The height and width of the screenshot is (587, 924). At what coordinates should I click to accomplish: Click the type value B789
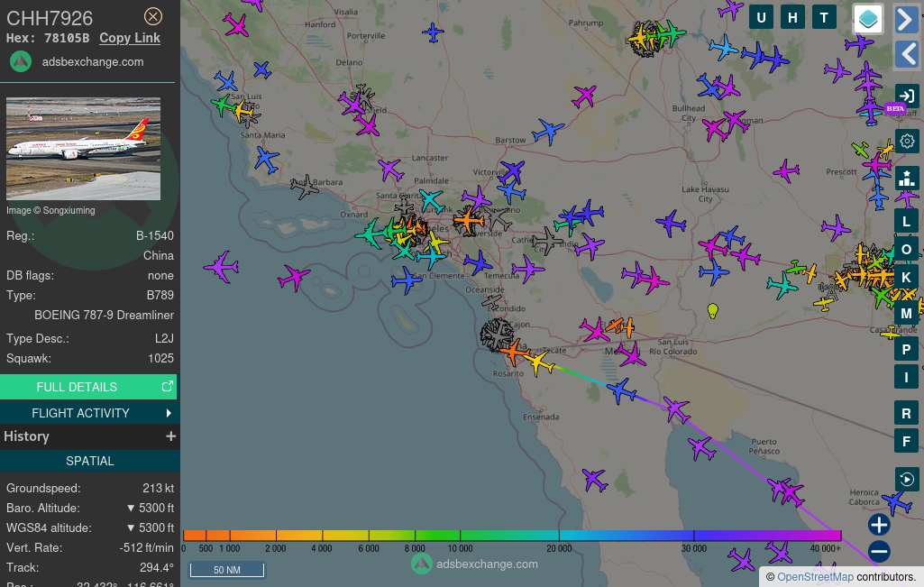tap(160, 295)
